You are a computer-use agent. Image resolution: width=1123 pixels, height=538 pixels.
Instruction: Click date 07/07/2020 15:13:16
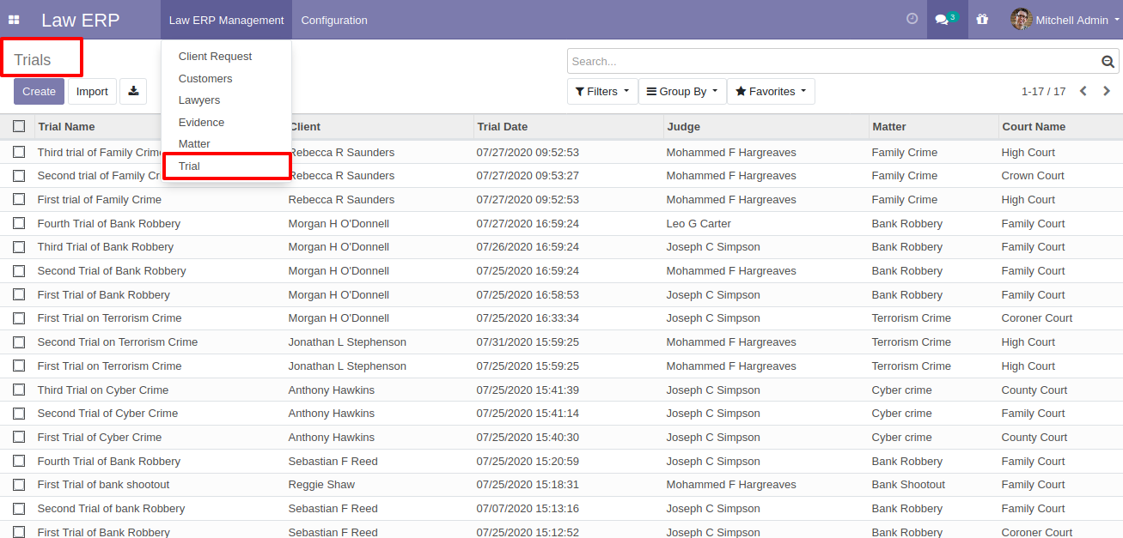point(528,509)
